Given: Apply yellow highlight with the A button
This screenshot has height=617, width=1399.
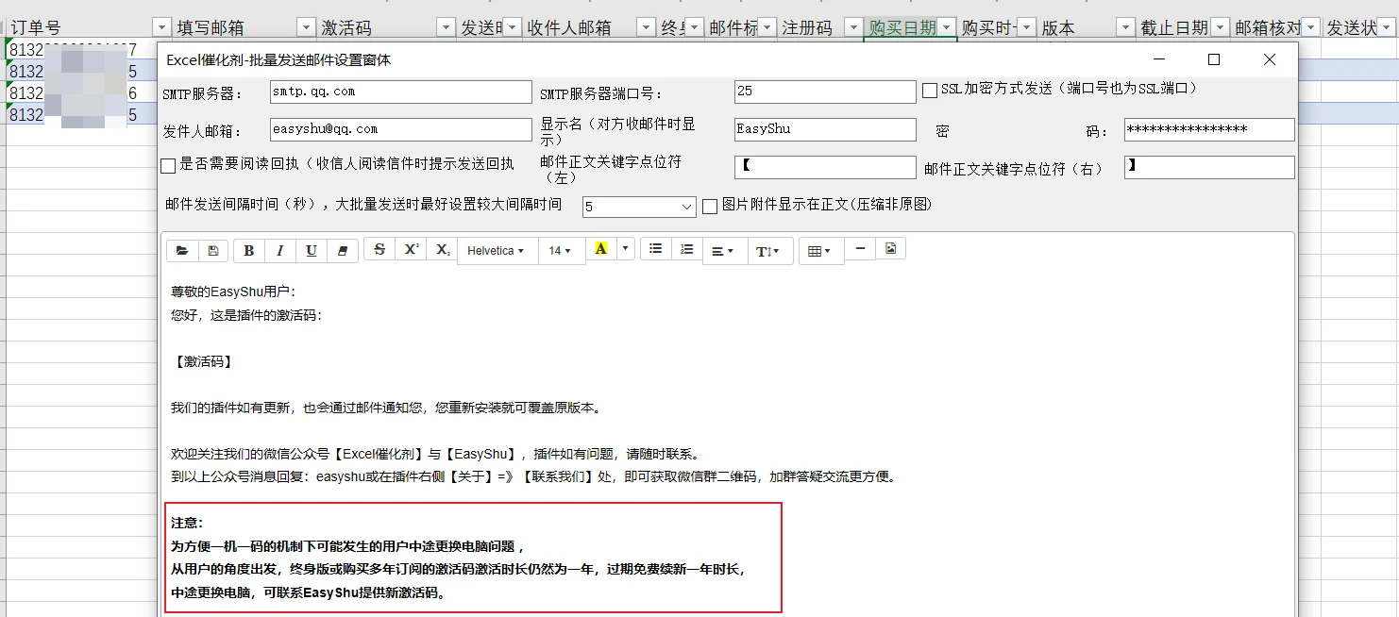Looking at the screenshot, I should [x=600, y=249].
